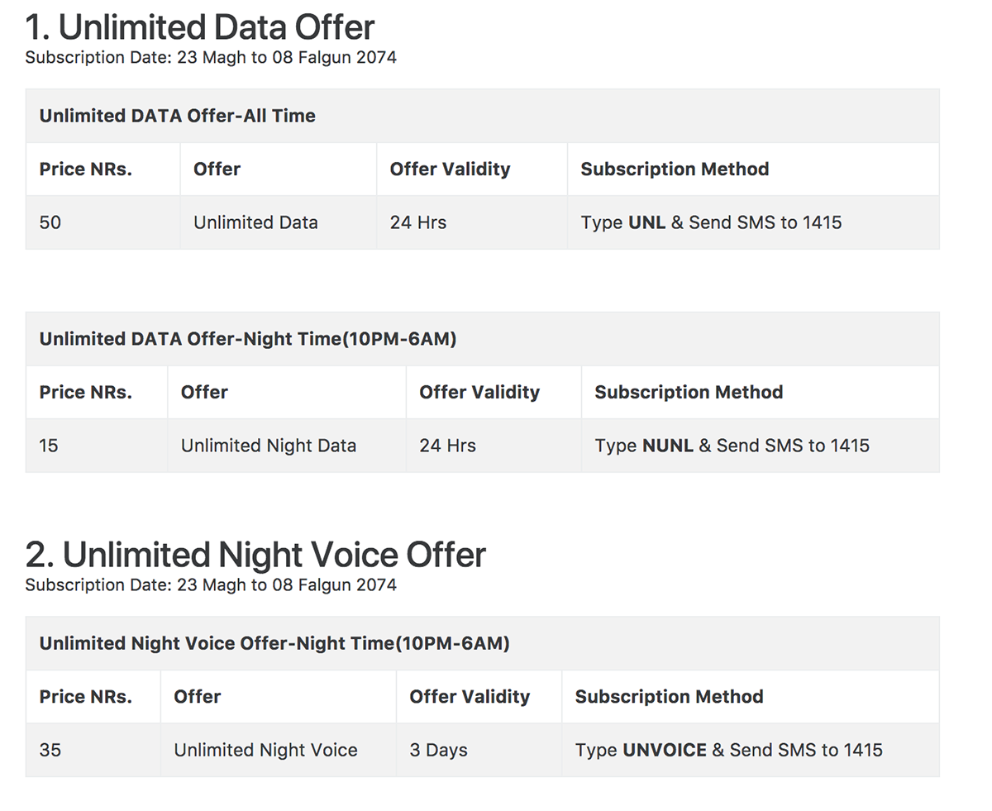Select the "Unlimited Night Voice Offer-Night Time" header

(482, 643)
